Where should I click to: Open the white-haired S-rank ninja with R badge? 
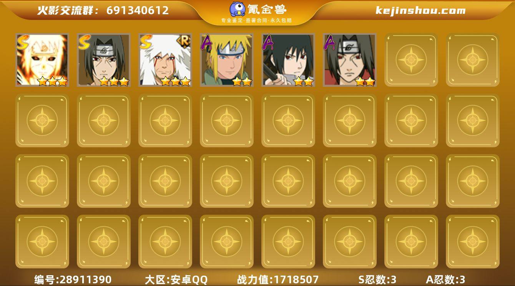click(165, 60)
